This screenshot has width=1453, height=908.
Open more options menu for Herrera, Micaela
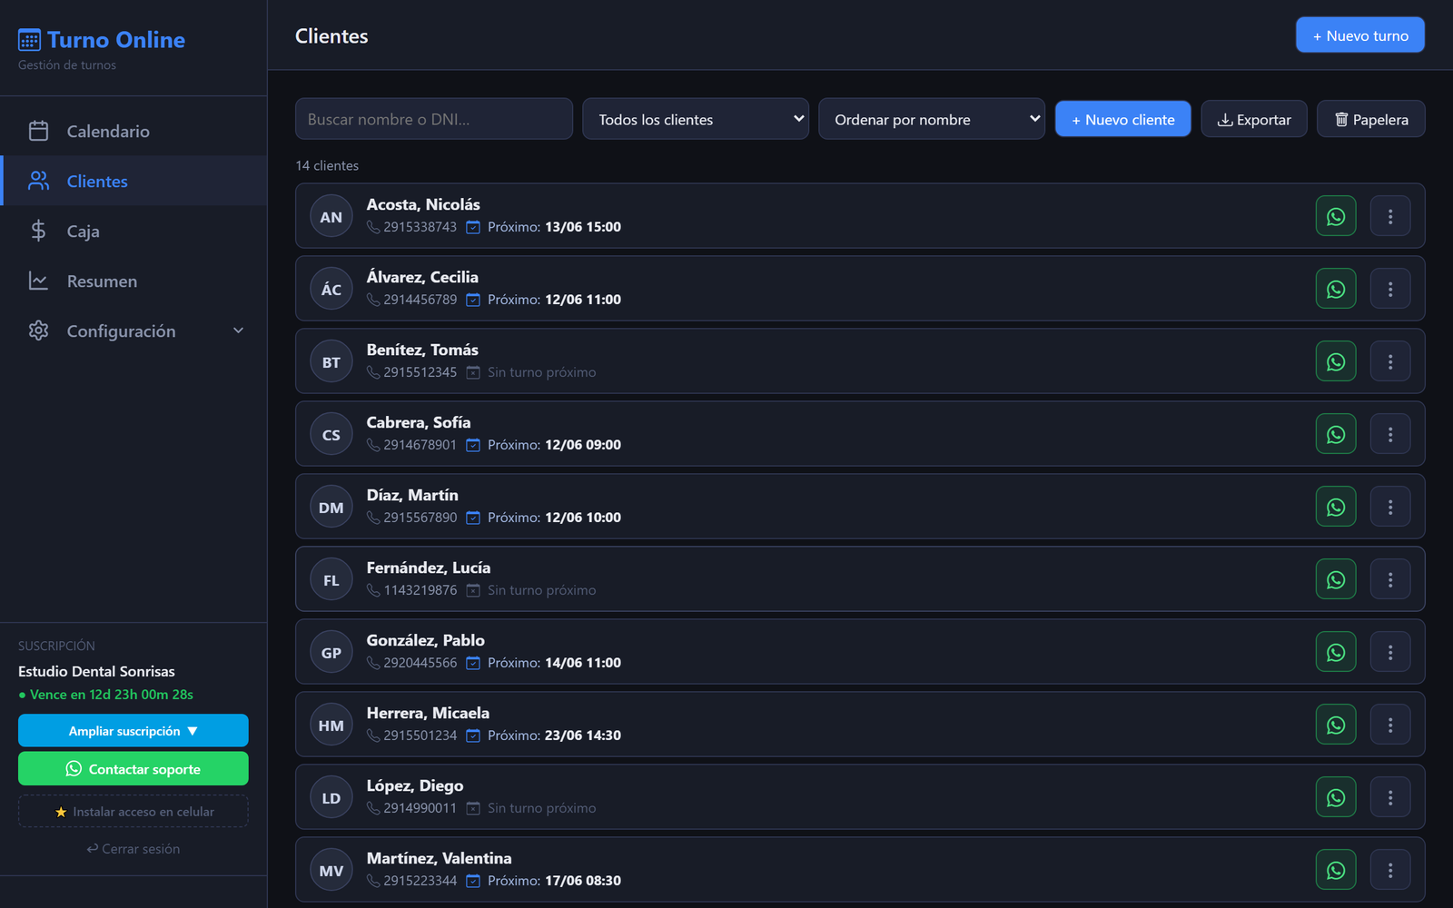(x=1390, y=725)
